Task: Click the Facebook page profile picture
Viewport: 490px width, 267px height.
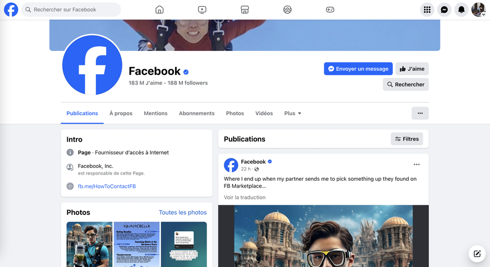Action: click(x=92, y=65)
